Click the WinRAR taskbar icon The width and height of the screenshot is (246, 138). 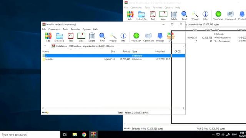pos(93,135)
